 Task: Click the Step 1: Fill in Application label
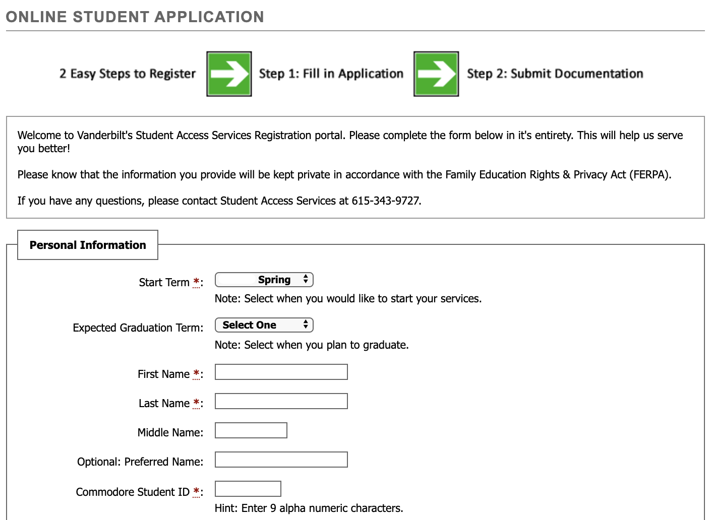331,74
